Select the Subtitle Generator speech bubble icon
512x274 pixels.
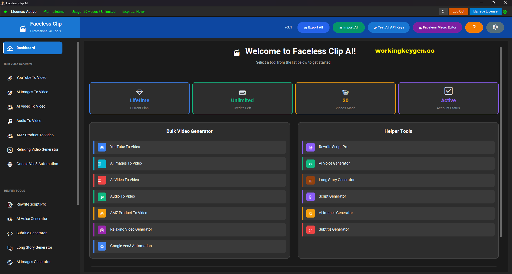(10, 234)
